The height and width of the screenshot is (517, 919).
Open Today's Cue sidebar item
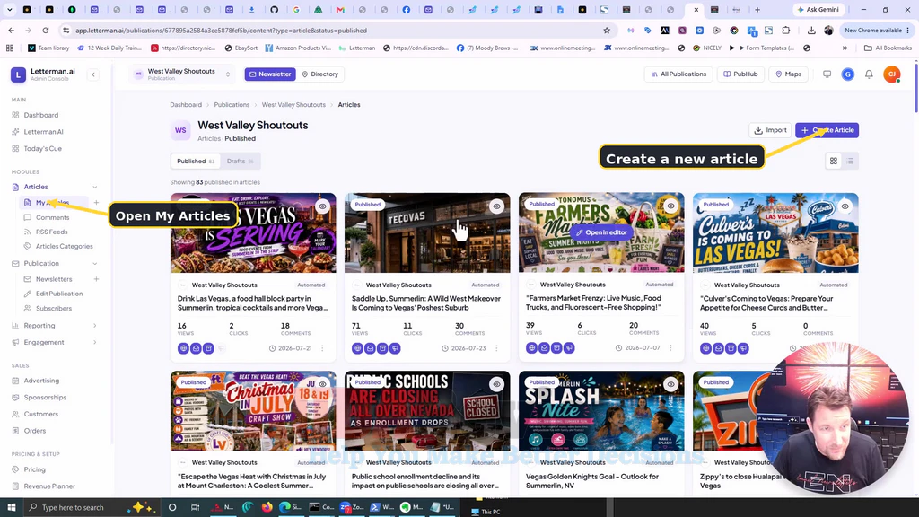tap(42, 148)
